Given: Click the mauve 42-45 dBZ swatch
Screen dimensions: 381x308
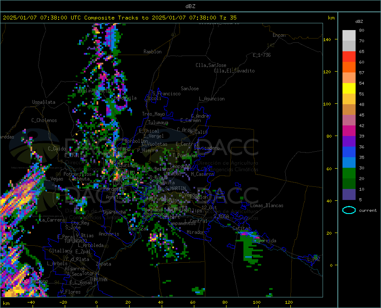Looking at the screenshot, I should (x=349, y=120).
